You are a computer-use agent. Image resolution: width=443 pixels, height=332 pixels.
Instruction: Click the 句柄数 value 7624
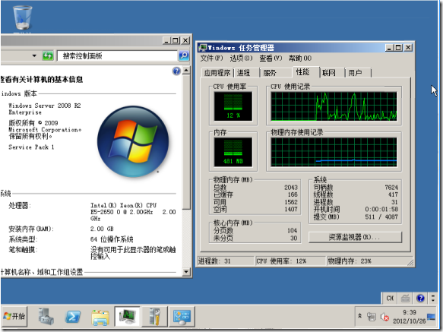pyautogui.click(x=391, y=188)
